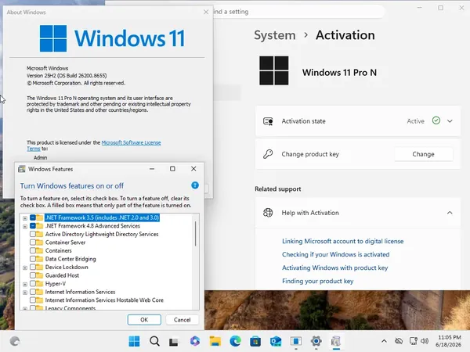
Task: Click the Change product key button
Action: (423, 154)
